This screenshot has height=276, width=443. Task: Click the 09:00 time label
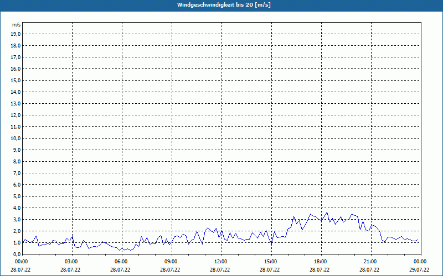172,262
